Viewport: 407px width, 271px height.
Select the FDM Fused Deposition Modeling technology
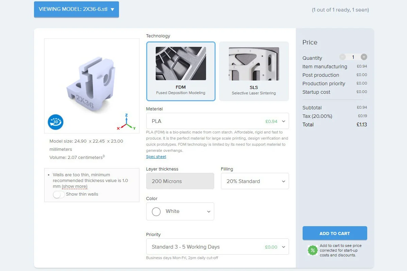coord(181,71)
